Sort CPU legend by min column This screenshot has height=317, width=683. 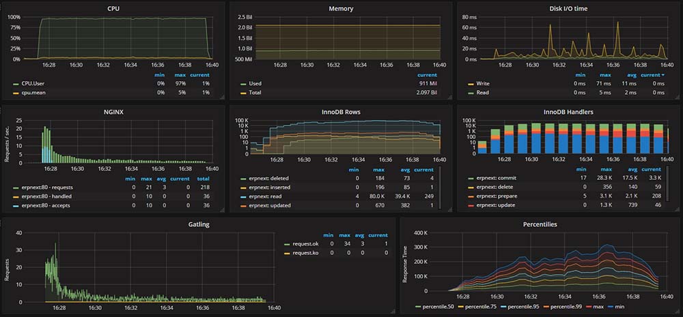tap(161, 75)
